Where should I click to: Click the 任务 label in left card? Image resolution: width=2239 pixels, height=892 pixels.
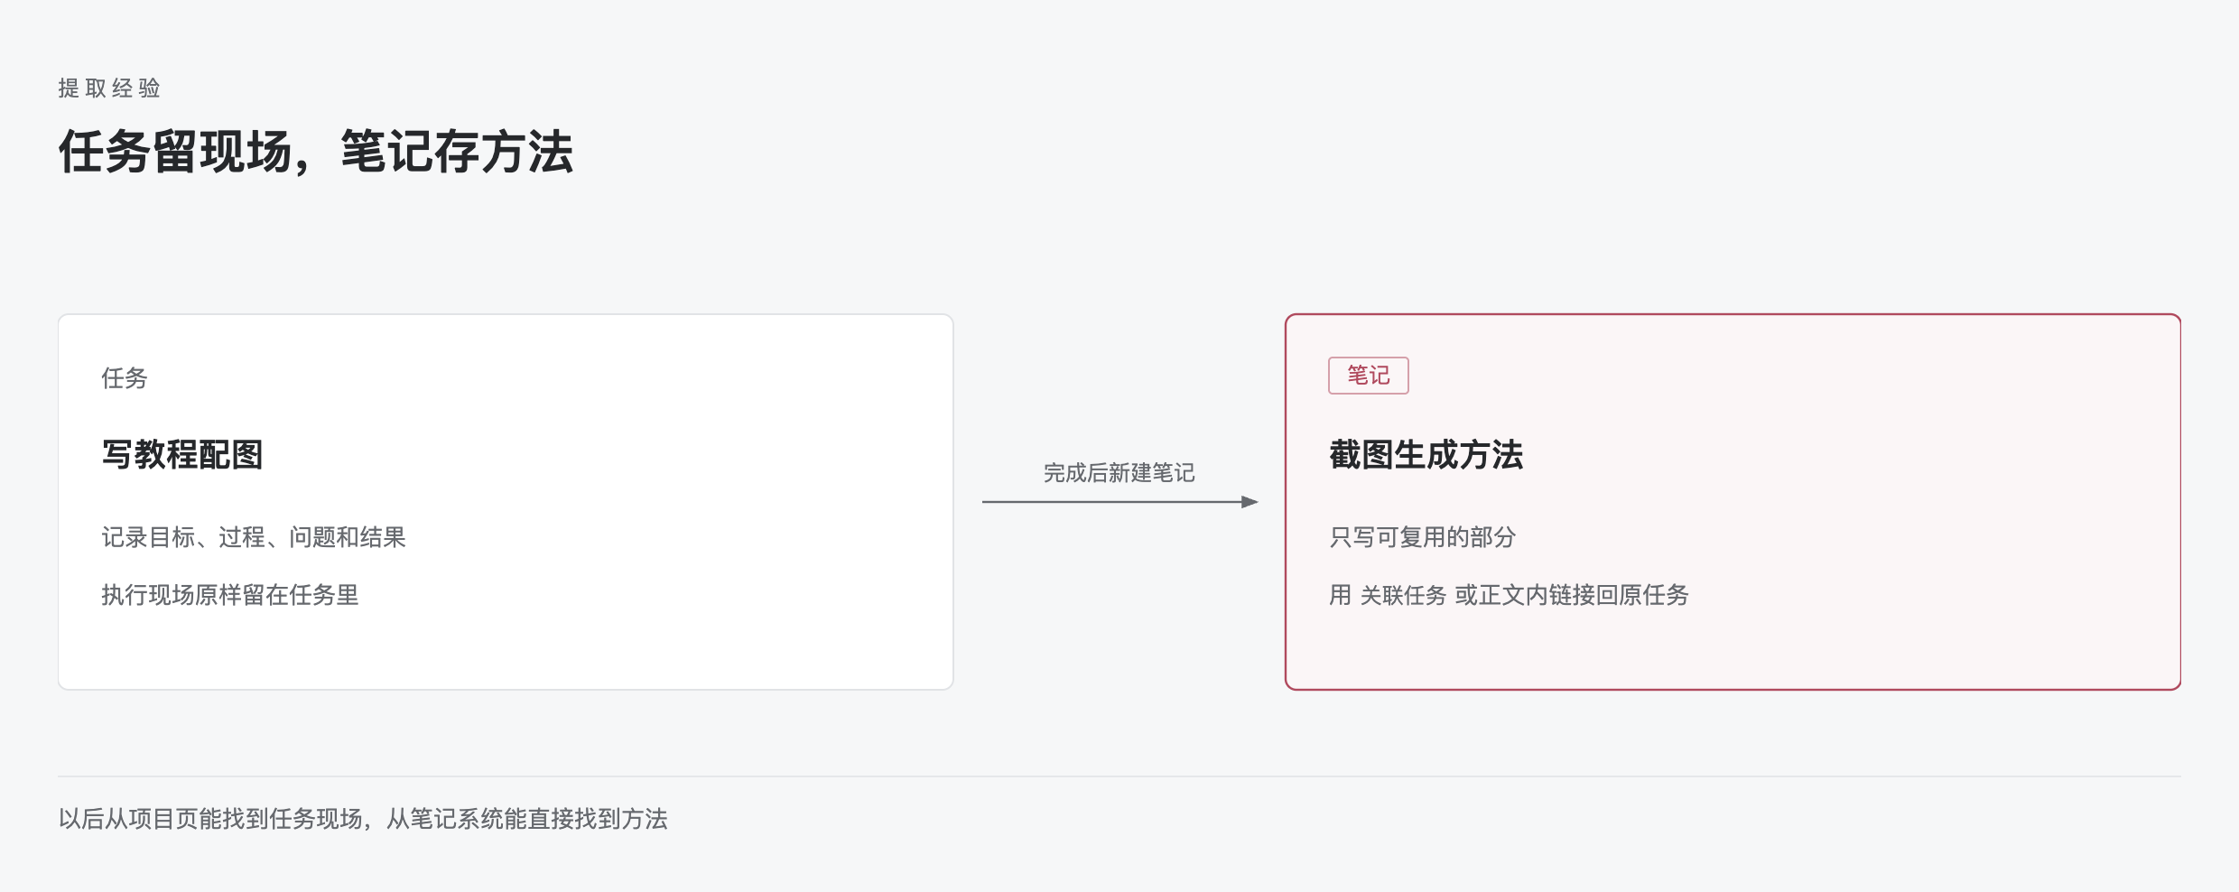pos(125,378)
